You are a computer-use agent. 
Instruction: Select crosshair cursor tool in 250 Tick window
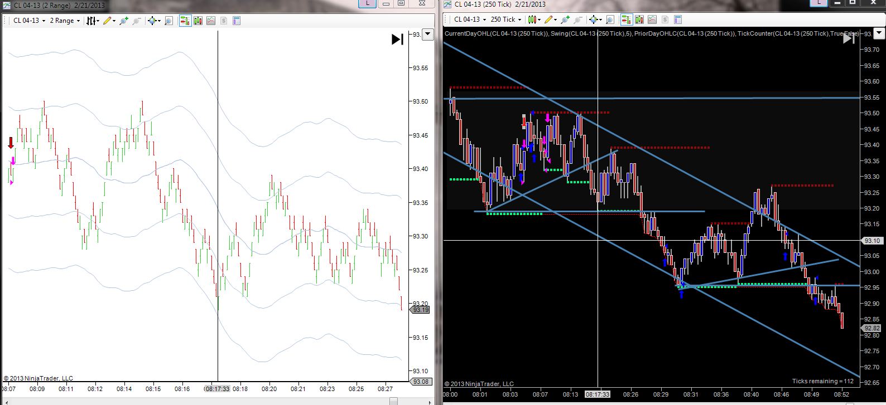pos(593,19)
